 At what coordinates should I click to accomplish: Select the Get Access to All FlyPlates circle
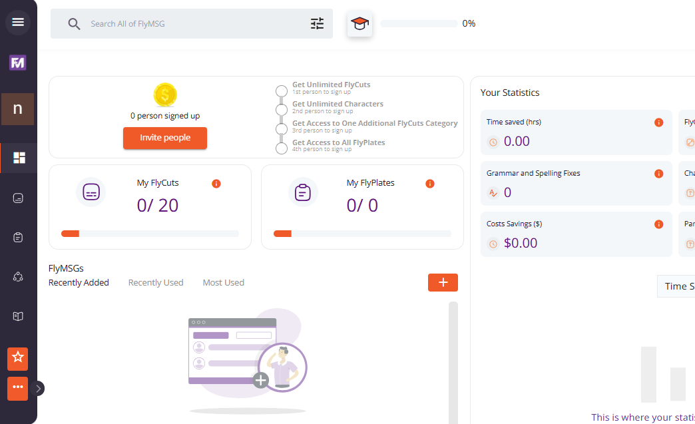pos(282,148)
